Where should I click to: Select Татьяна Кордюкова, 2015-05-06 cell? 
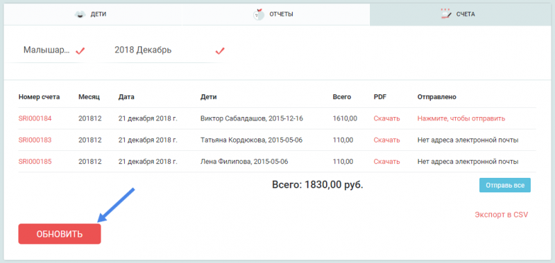(x=251, y=140)
